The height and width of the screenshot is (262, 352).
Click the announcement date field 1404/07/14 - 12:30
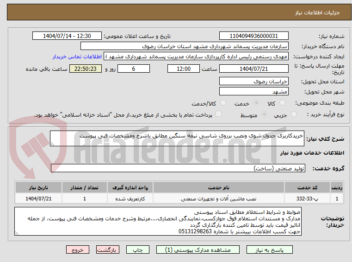(x=67, y=36)
